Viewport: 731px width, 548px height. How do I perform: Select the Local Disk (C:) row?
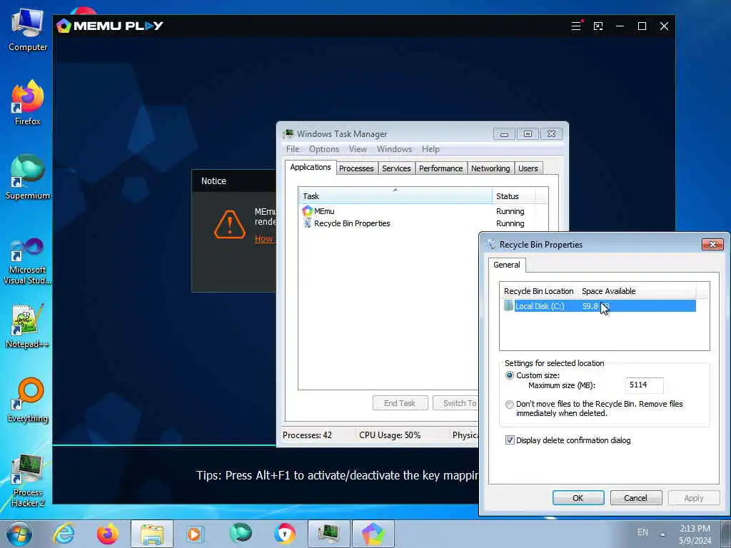(x=600, y=306)
